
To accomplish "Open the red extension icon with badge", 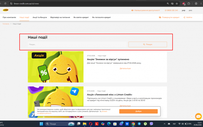I will coord(184,4).
